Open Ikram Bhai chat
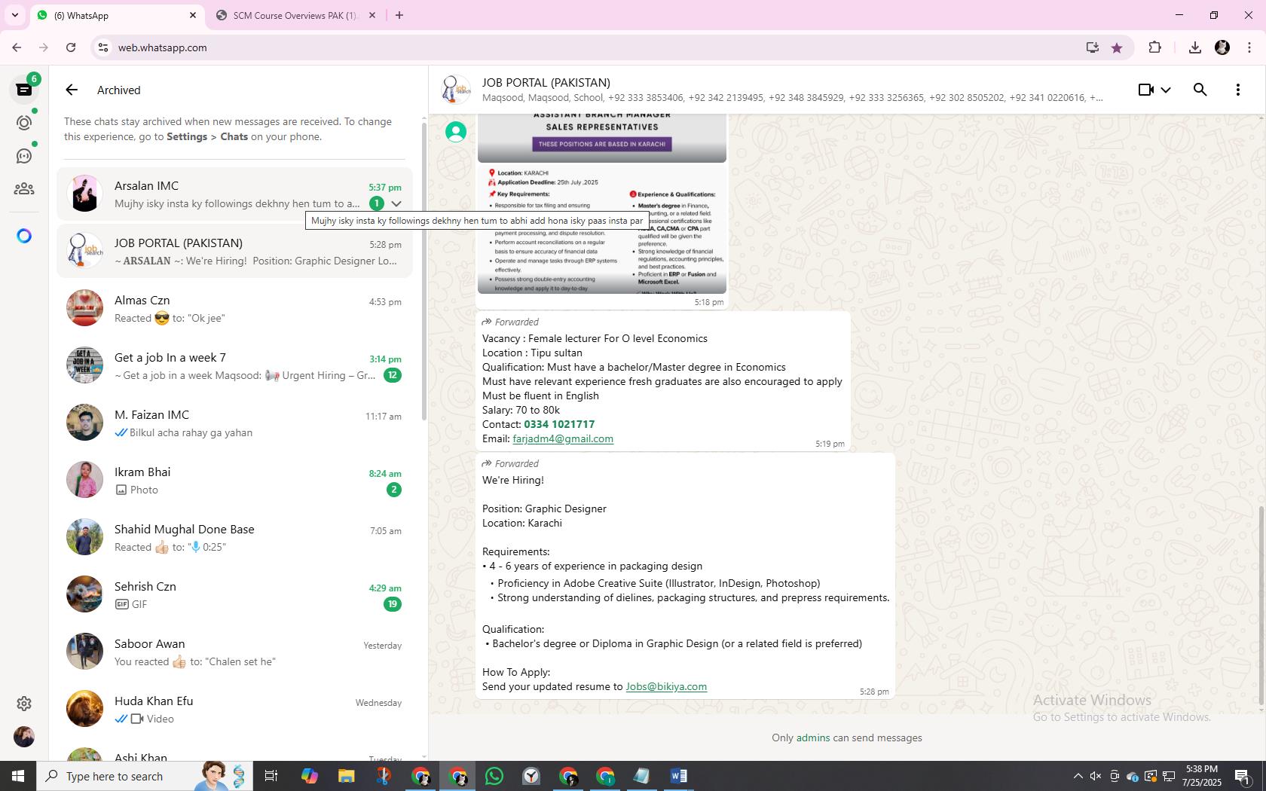 point(234,481)
